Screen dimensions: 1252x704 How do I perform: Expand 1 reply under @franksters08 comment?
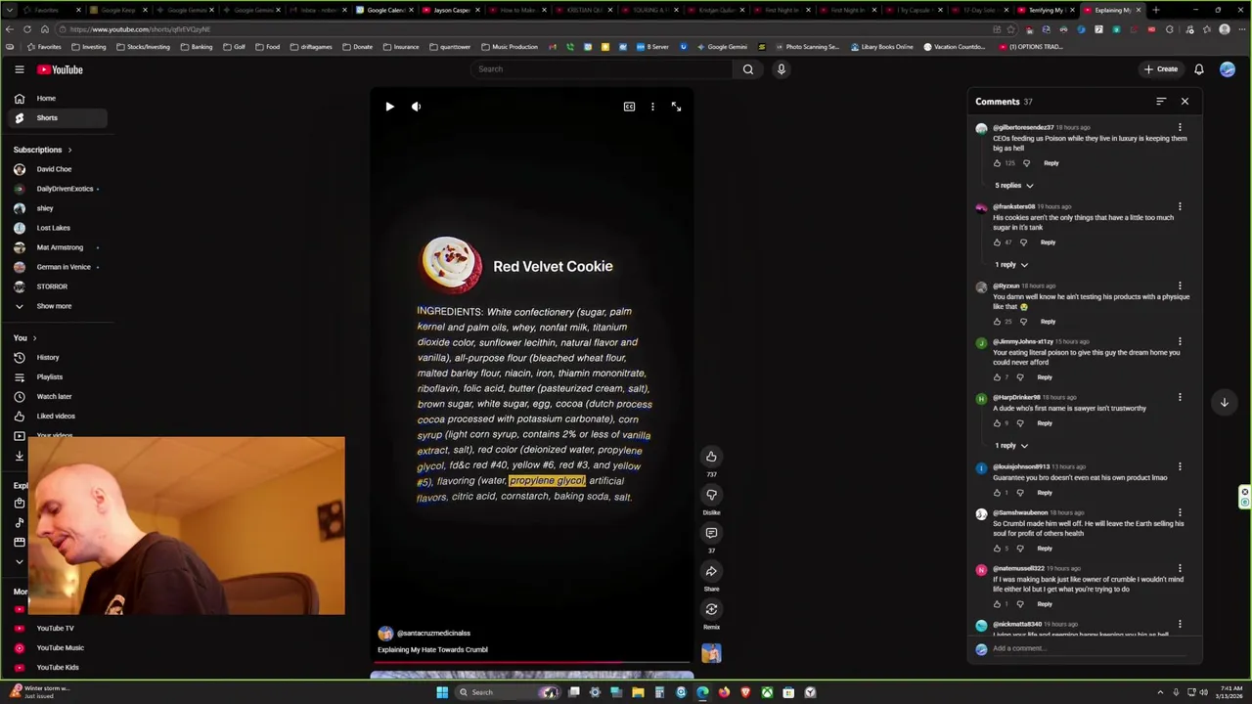tap(1011, 264)
